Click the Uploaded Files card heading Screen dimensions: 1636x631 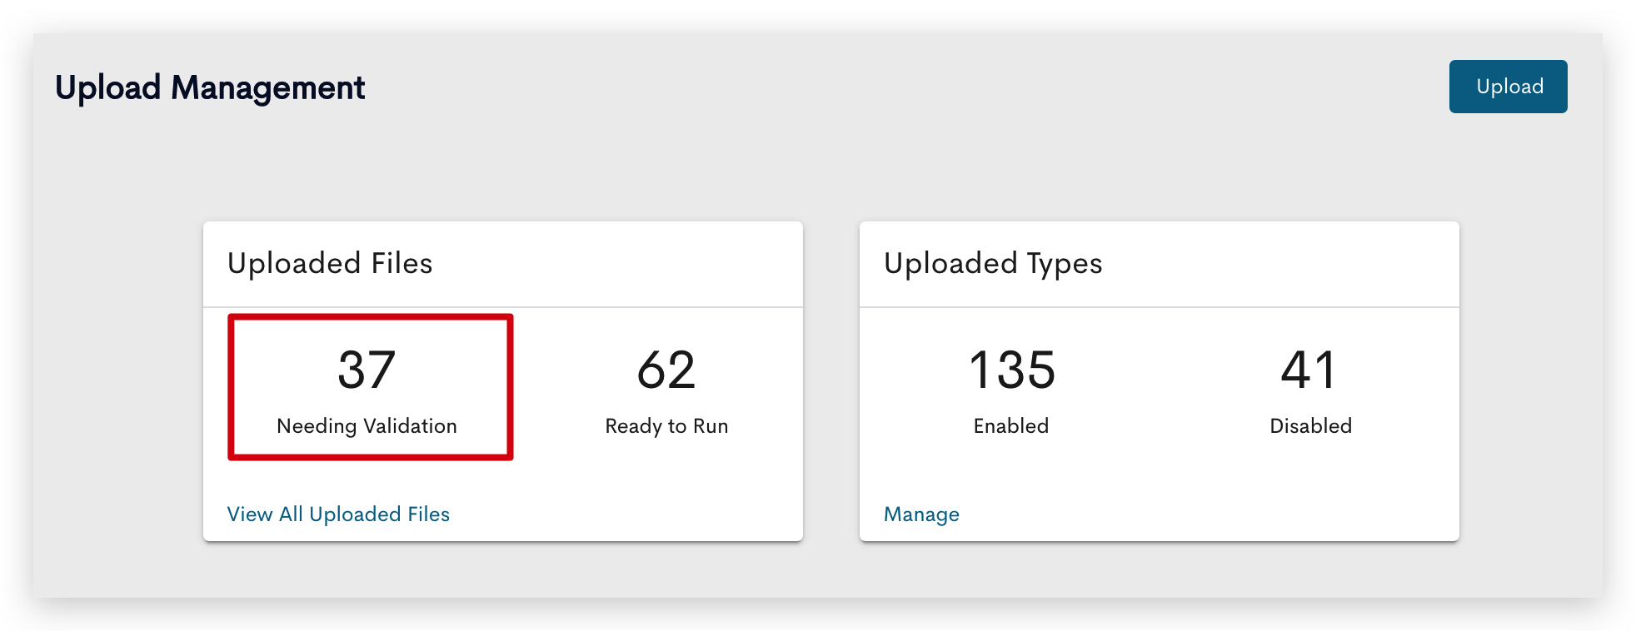click(x=330, y=263)
